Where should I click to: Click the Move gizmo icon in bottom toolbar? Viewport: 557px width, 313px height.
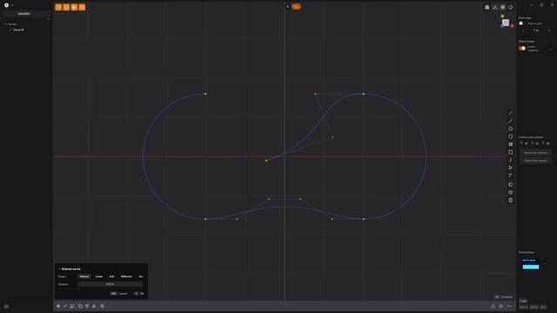(58, 306)
